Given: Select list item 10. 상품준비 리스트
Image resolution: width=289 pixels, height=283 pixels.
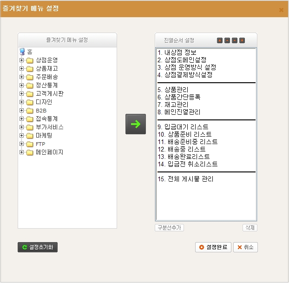Looking at the screenshot, I should pyautogui.click(x=206, y=134).
